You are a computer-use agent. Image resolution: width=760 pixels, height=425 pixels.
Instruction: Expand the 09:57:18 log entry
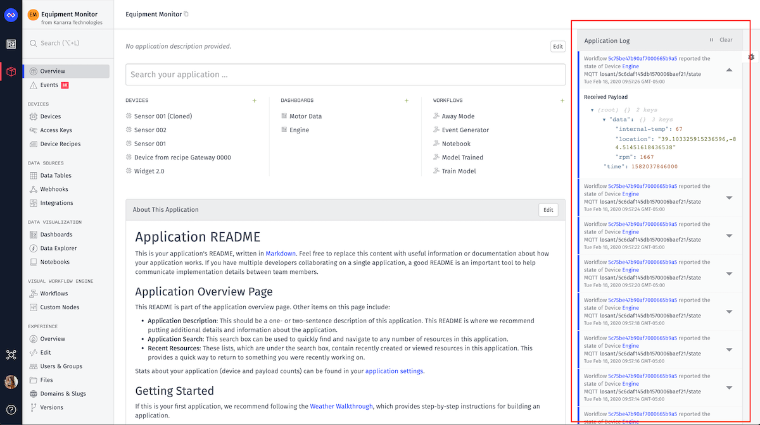tap(729, 312)
